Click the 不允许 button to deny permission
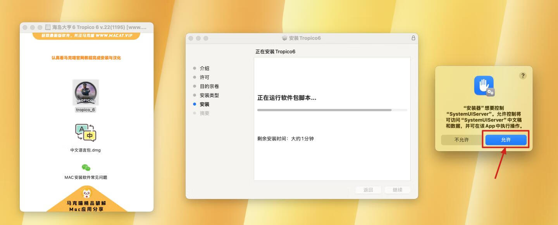558x225 pixels. [462, 140]
